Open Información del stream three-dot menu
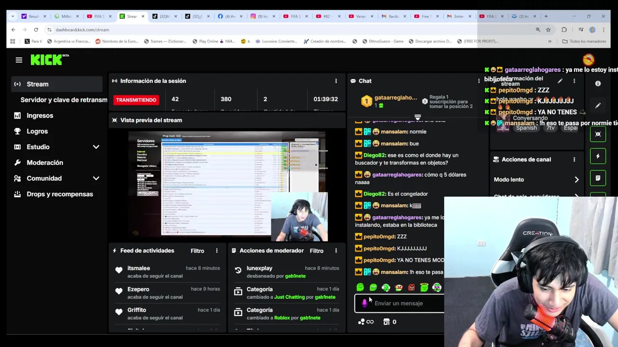This screenshot has width=618, height=347. tap(574, 81)
